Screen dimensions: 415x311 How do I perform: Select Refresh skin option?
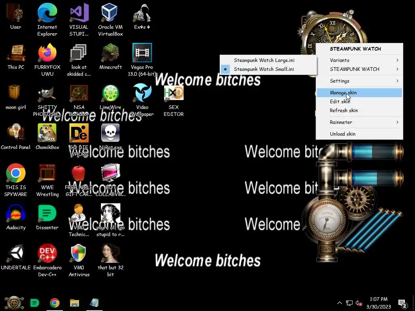pos(359,111)
